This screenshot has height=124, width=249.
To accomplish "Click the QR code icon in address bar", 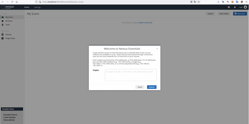I will 191,2.
